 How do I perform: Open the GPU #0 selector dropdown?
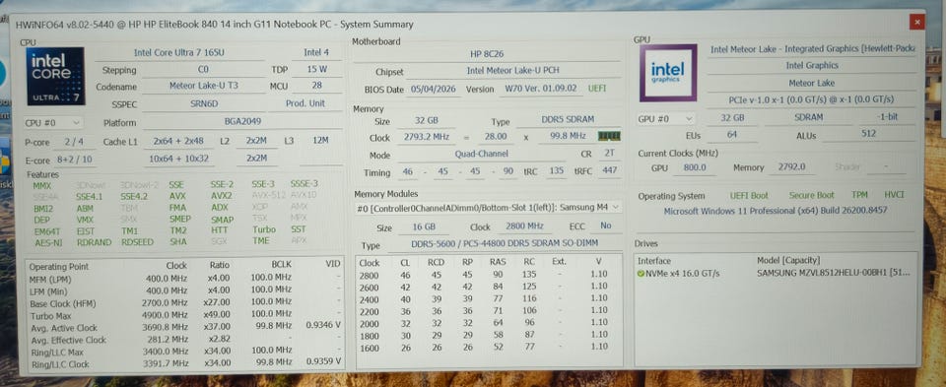(666, 119)
